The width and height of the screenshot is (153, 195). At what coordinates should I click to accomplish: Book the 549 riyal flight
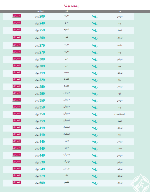pos(17,169)
